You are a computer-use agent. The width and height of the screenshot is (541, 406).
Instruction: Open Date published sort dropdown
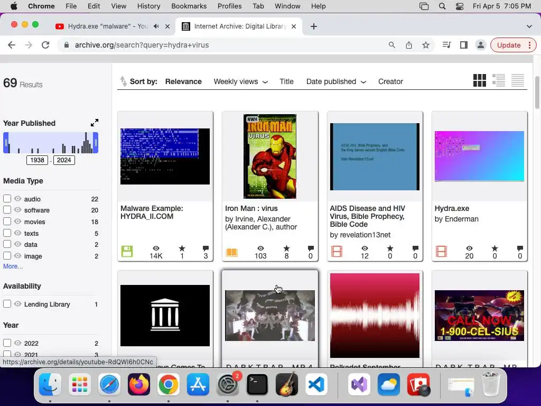tap(336, 82)
